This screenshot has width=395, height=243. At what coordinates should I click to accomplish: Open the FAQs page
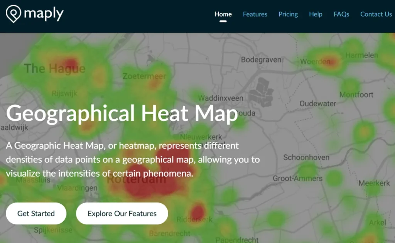[x=341, y=14]
